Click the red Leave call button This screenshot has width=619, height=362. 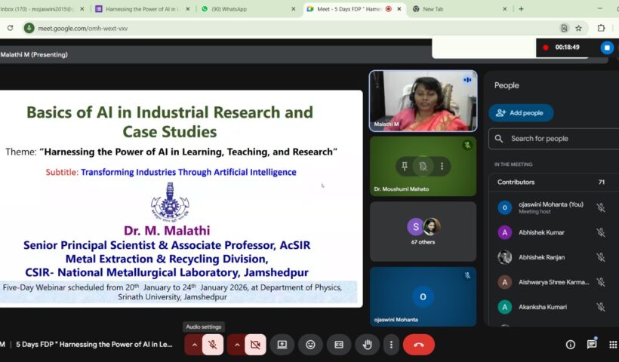[418, 345]
